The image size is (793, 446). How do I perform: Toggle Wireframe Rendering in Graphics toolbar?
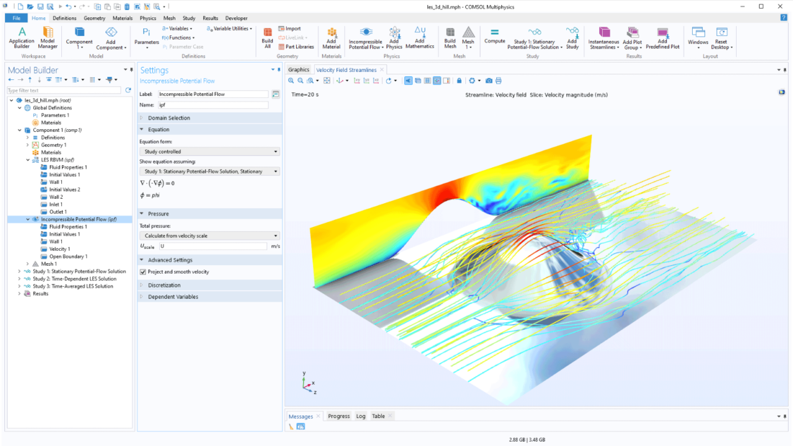click(x=427, y=81)
